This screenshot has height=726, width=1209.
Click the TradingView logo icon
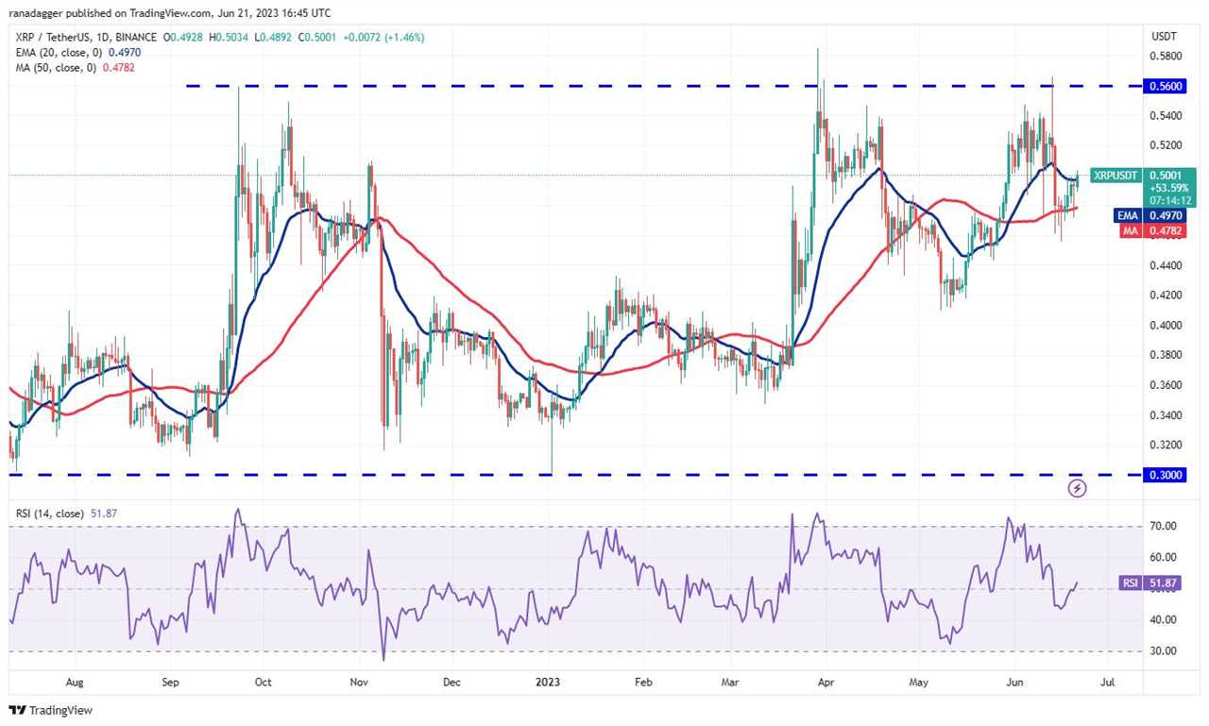click(19, 710)
